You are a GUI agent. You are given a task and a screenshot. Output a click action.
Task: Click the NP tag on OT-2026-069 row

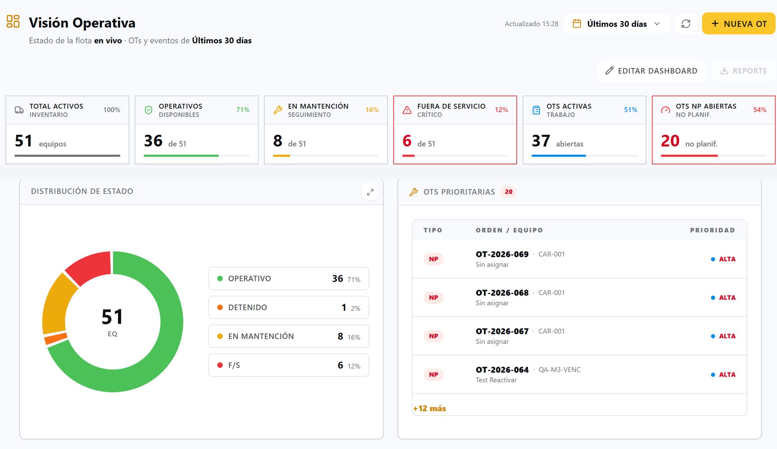click(x=434, y=259)
